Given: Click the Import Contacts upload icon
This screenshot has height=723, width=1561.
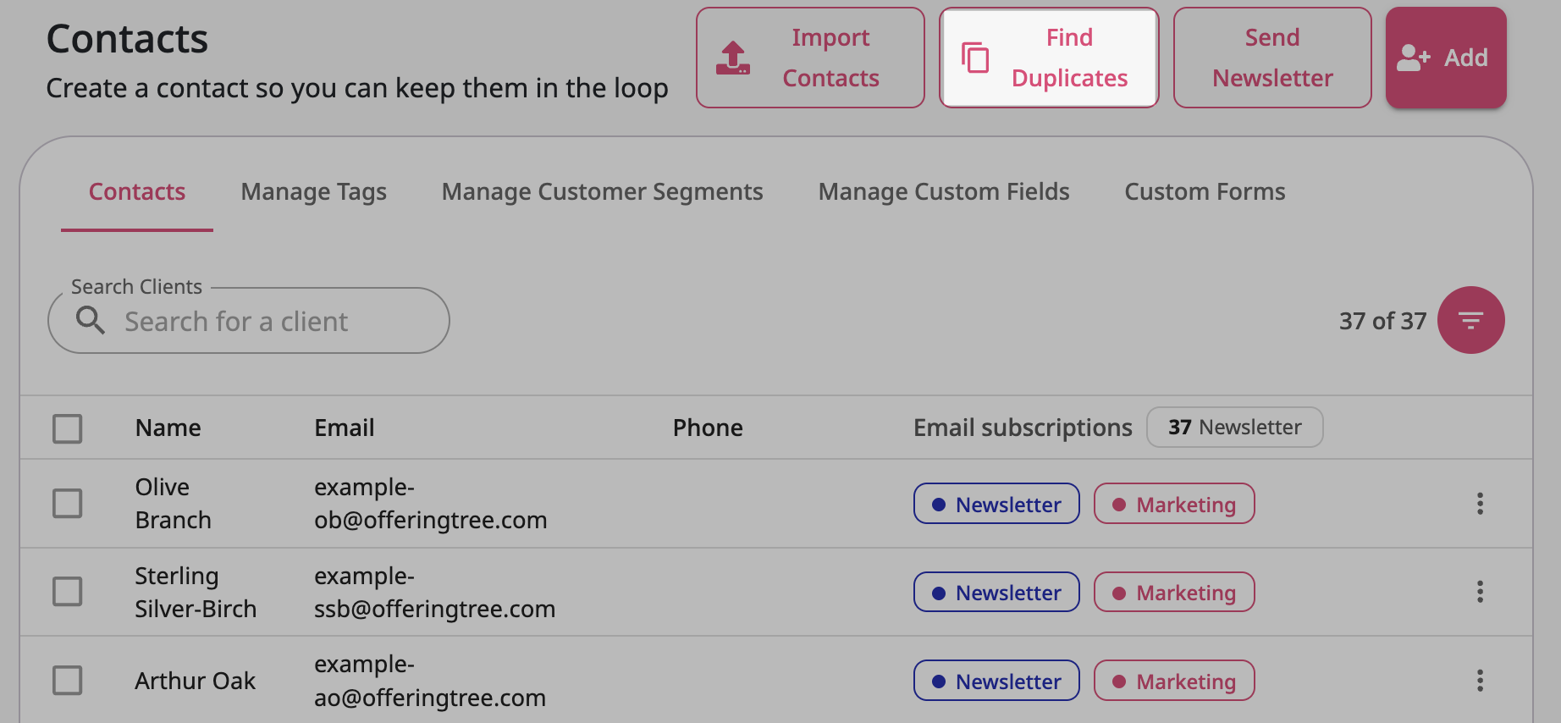Looking at the screenshot, I should (733, 58).
